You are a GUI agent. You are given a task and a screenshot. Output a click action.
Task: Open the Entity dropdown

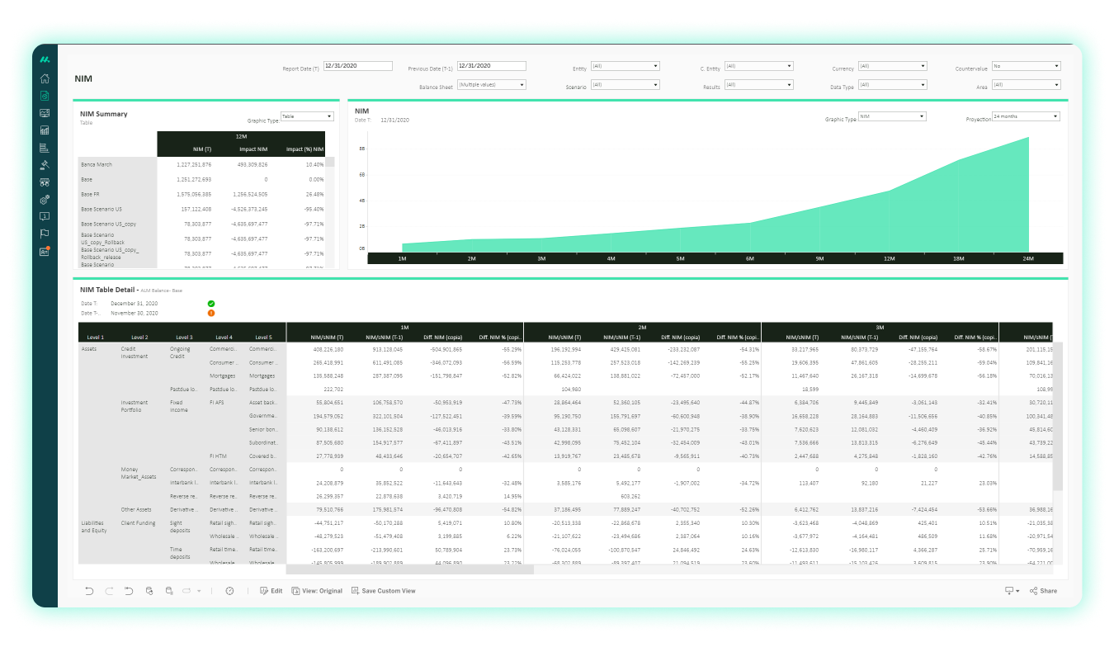point(625,66)
